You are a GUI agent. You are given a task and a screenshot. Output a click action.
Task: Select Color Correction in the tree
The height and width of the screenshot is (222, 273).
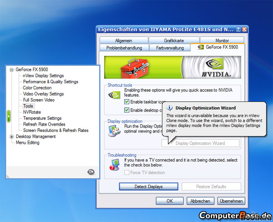(37, 88)
